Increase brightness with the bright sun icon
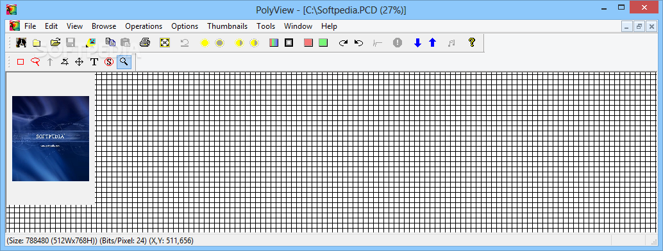 coord(205,43)
